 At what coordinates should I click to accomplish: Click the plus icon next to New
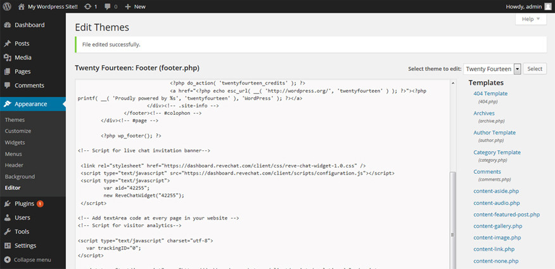point(128,6)
